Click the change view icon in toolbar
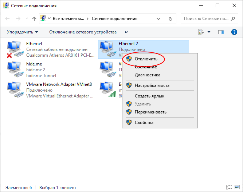 (x=201, y=32)
